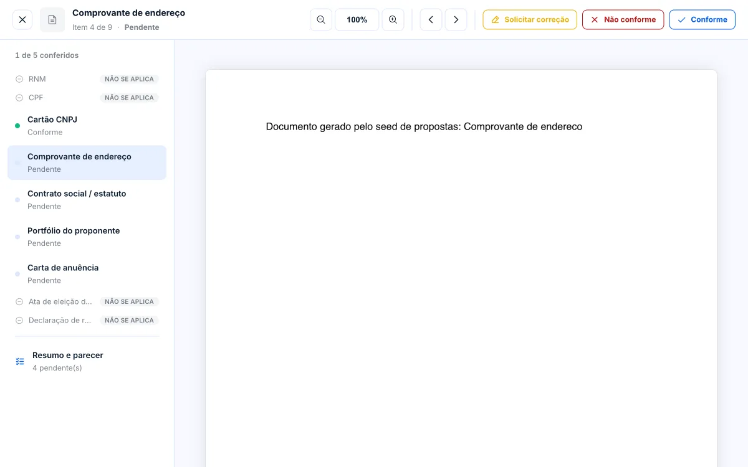Go to the previous item arrow
This screenshot has width=748, height=467.
pos(431,20)
